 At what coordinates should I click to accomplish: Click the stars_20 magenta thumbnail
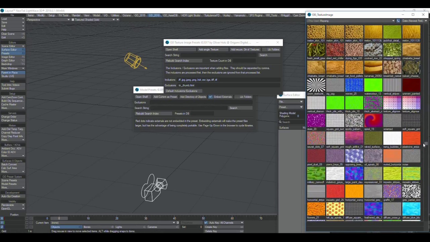coord(316,121)
